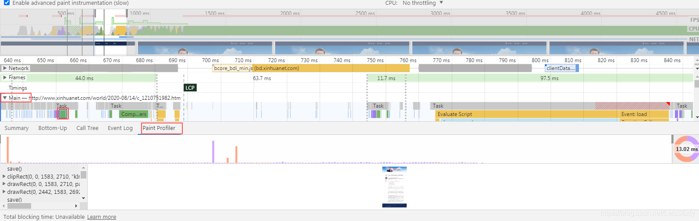Select the bcore_bdi_min.js network request

311,68
